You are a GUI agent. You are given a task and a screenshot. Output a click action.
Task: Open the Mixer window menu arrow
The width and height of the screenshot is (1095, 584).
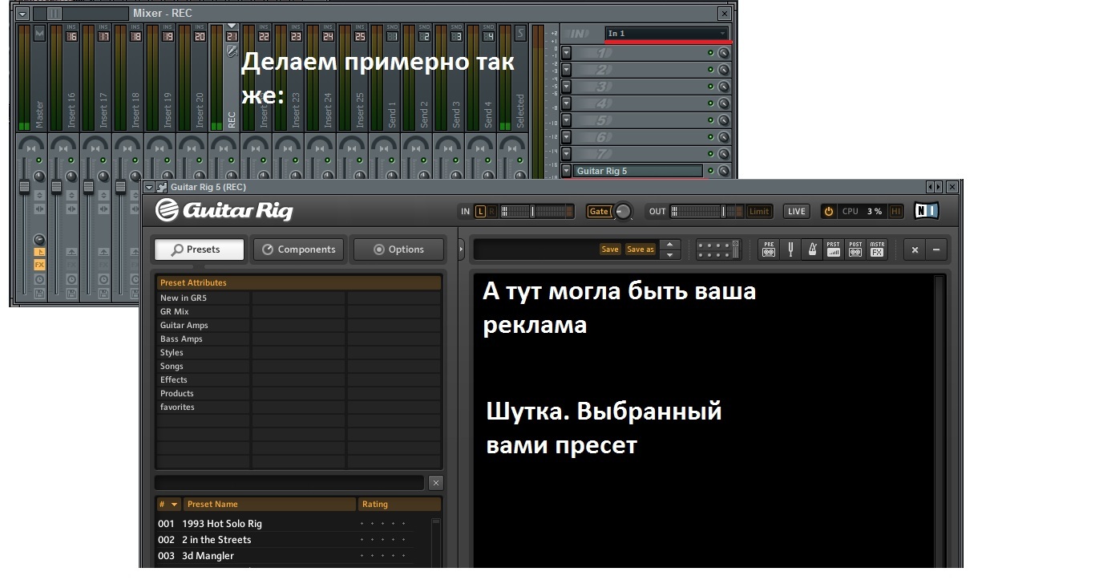click(x=22, y=14)
